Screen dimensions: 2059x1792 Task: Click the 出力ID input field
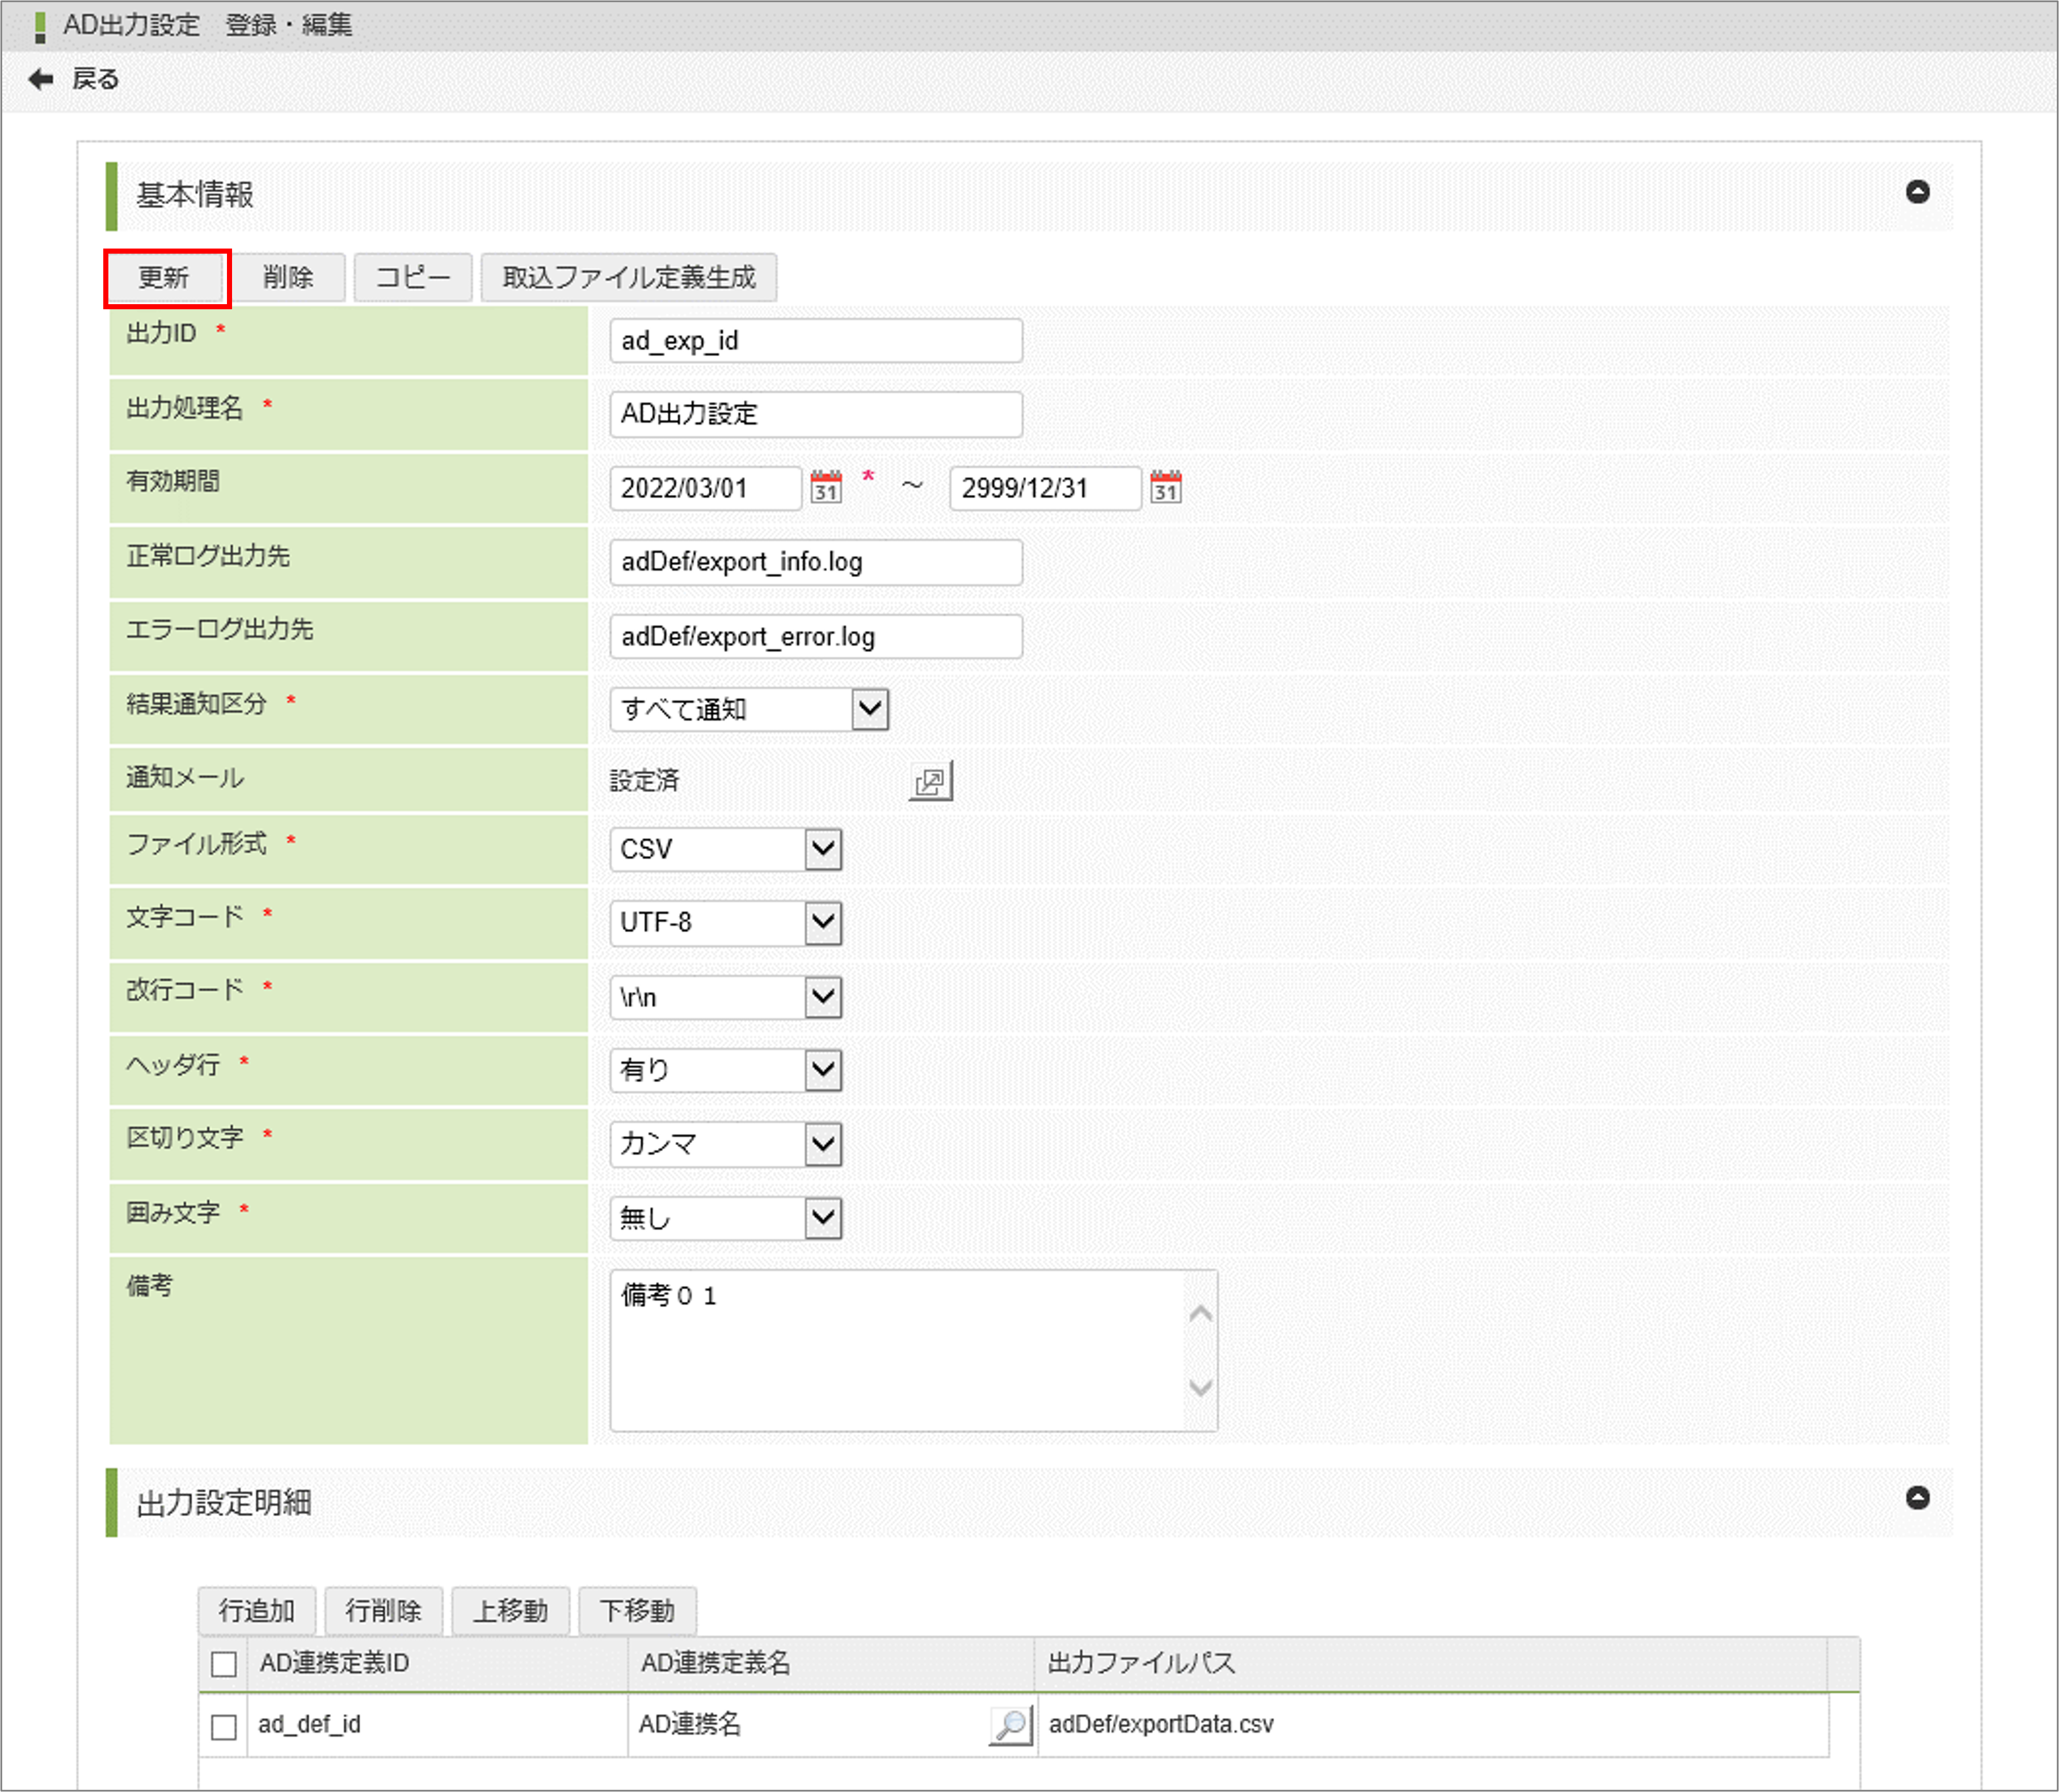point(815,341)
